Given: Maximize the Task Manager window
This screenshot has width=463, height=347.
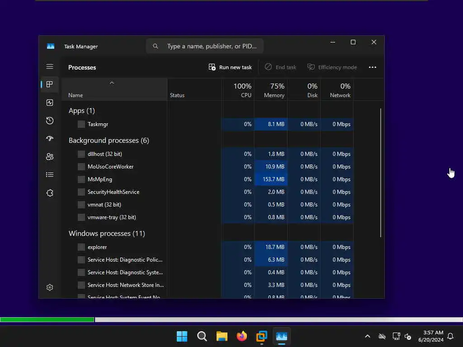Looking at the screenshot, I should [x=353, y=42].
